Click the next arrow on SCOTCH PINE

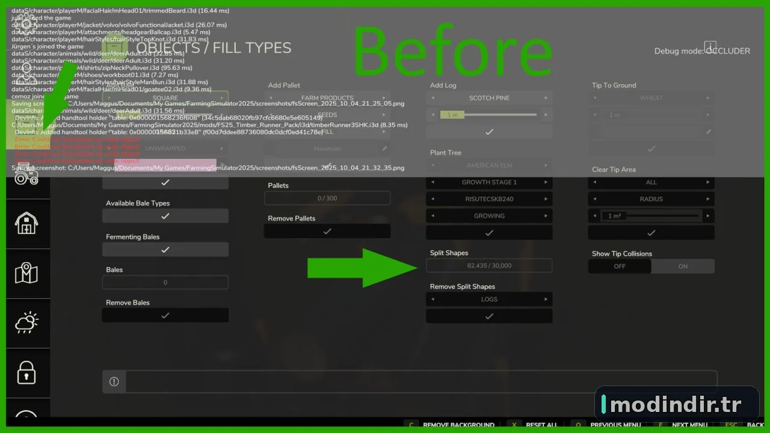click(546, 98)
